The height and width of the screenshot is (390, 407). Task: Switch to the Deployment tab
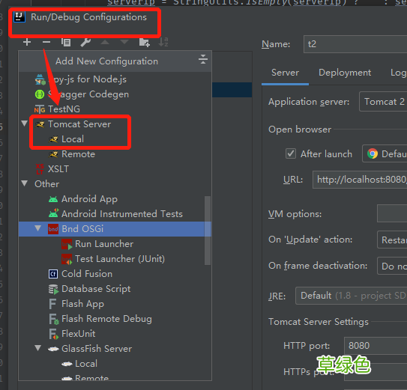(x=345, y=73)
